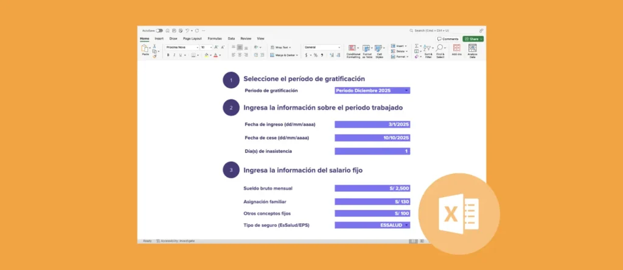Toggle the AutoSave switch
This screenshot has height=270, width=623.
pos(159,30)
